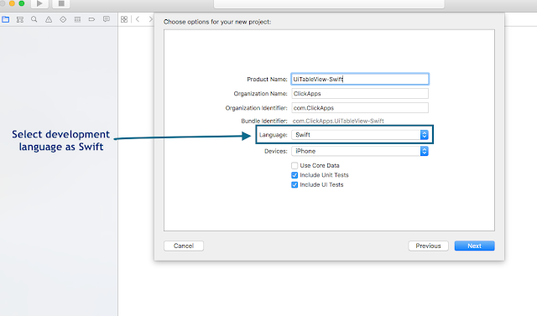Uncheck Include Unit Tests

[295, 175]
